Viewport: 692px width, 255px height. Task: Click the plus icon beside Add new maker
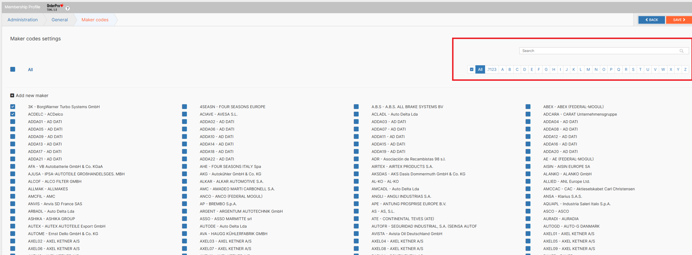pos(12,95)
